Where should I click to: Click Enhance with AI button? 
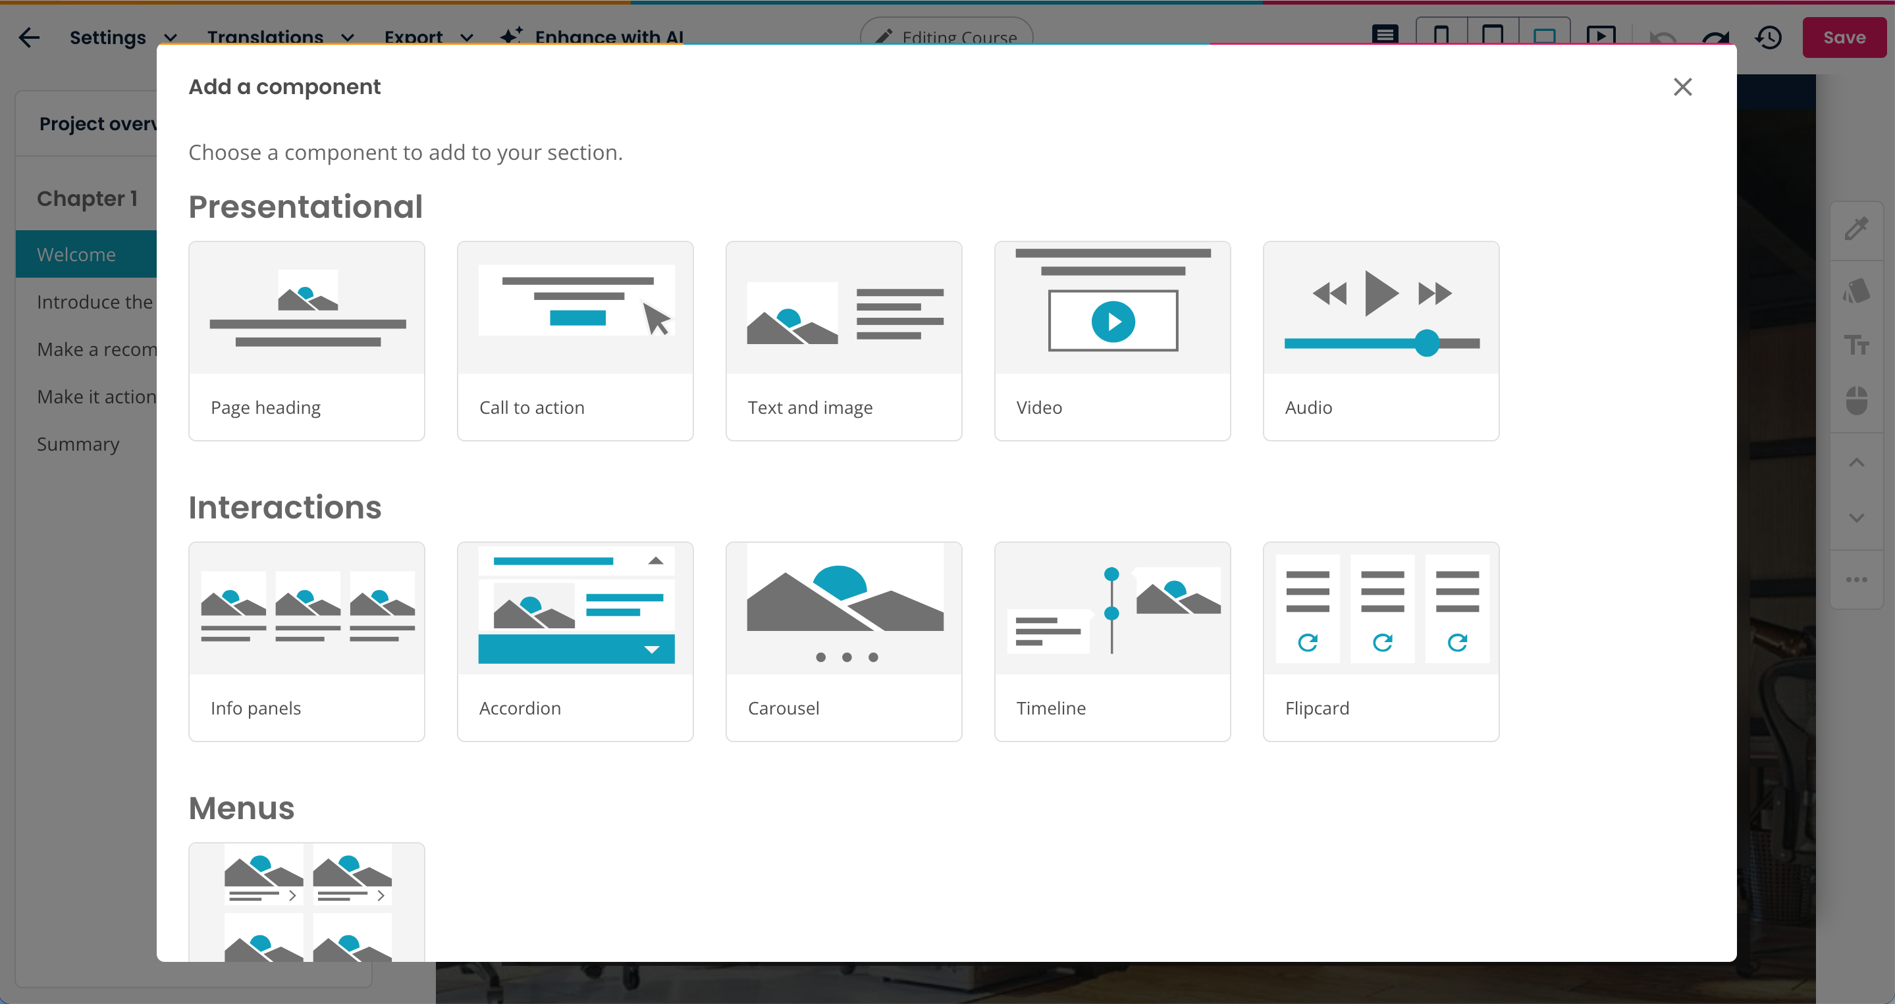591,37
